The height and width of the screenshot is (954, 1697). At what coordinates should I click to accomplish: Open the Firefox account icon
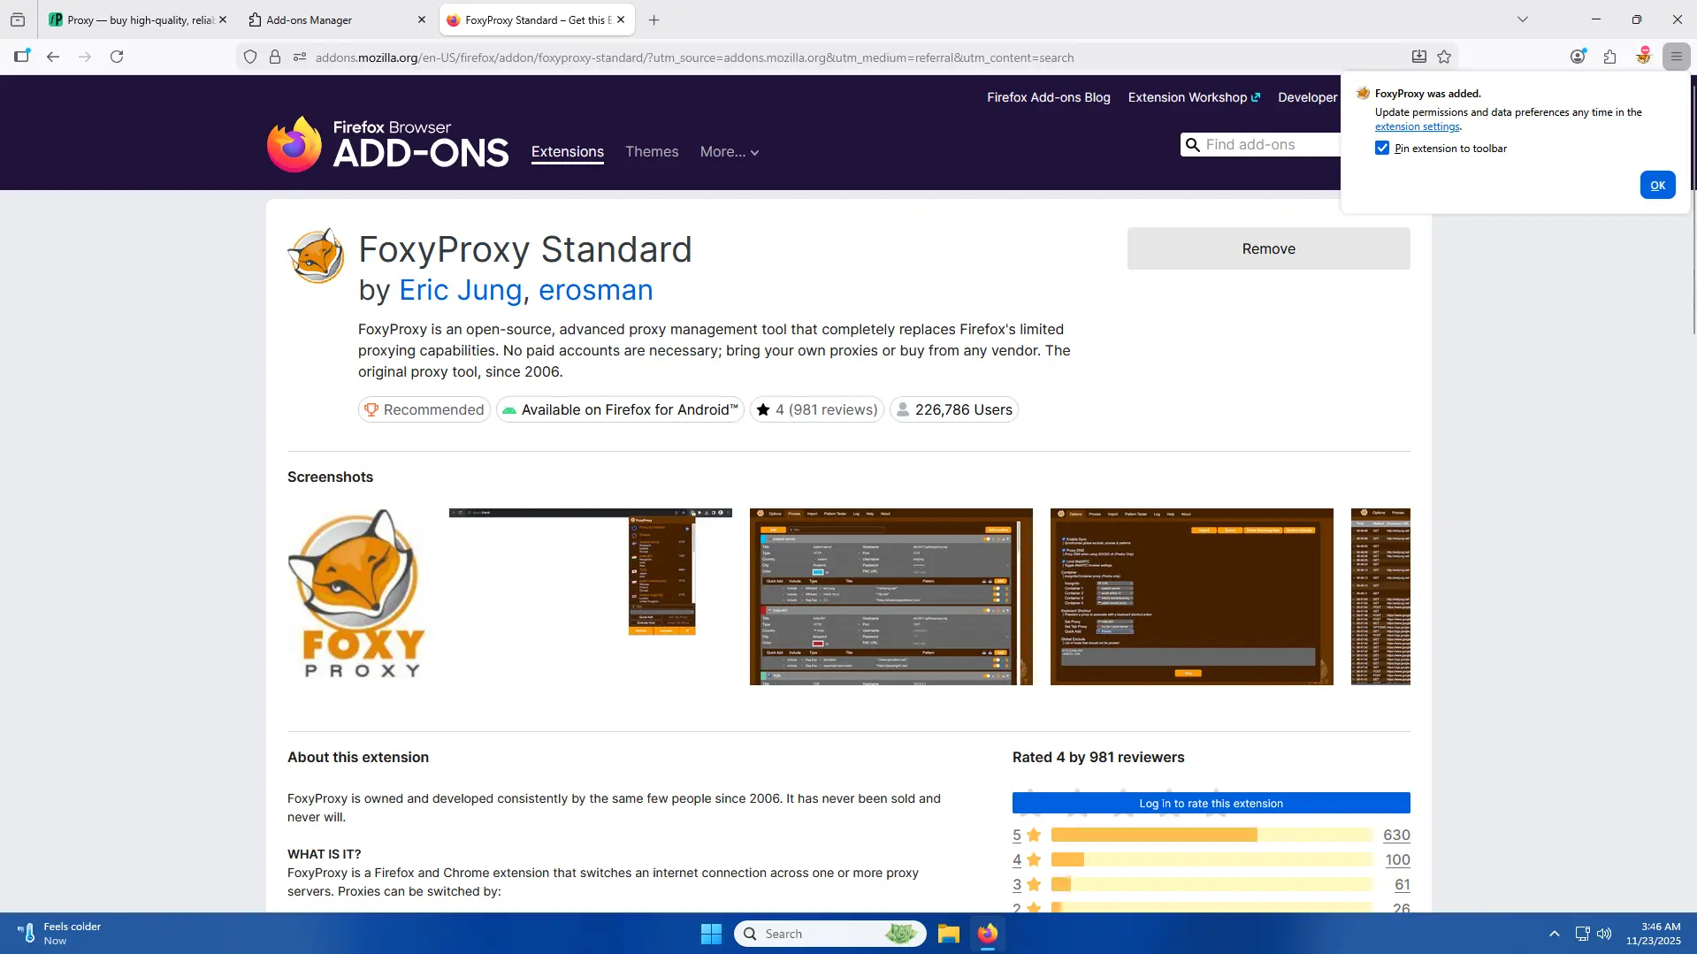pos(1578,57)
